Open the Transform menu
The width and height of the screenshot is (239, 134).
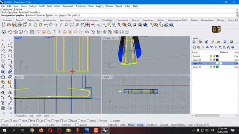pos(81,6)
